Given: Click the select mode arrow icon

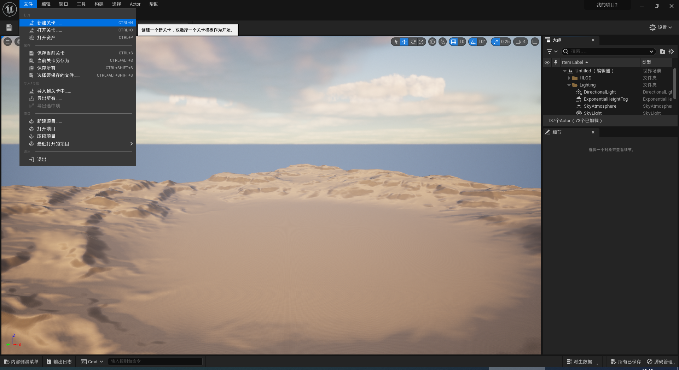Looking at the screenshot, I should 396,42.
